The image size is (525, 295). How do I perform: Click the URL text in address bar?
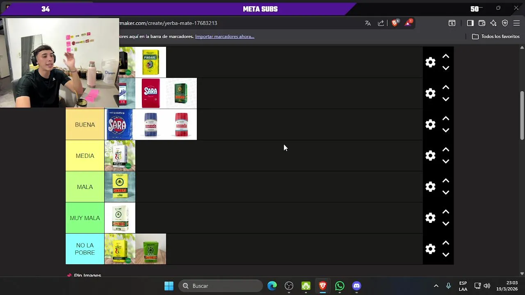tap(168, 23)
